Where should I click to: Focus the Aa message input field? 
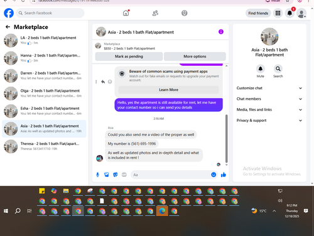pos(171,174)
